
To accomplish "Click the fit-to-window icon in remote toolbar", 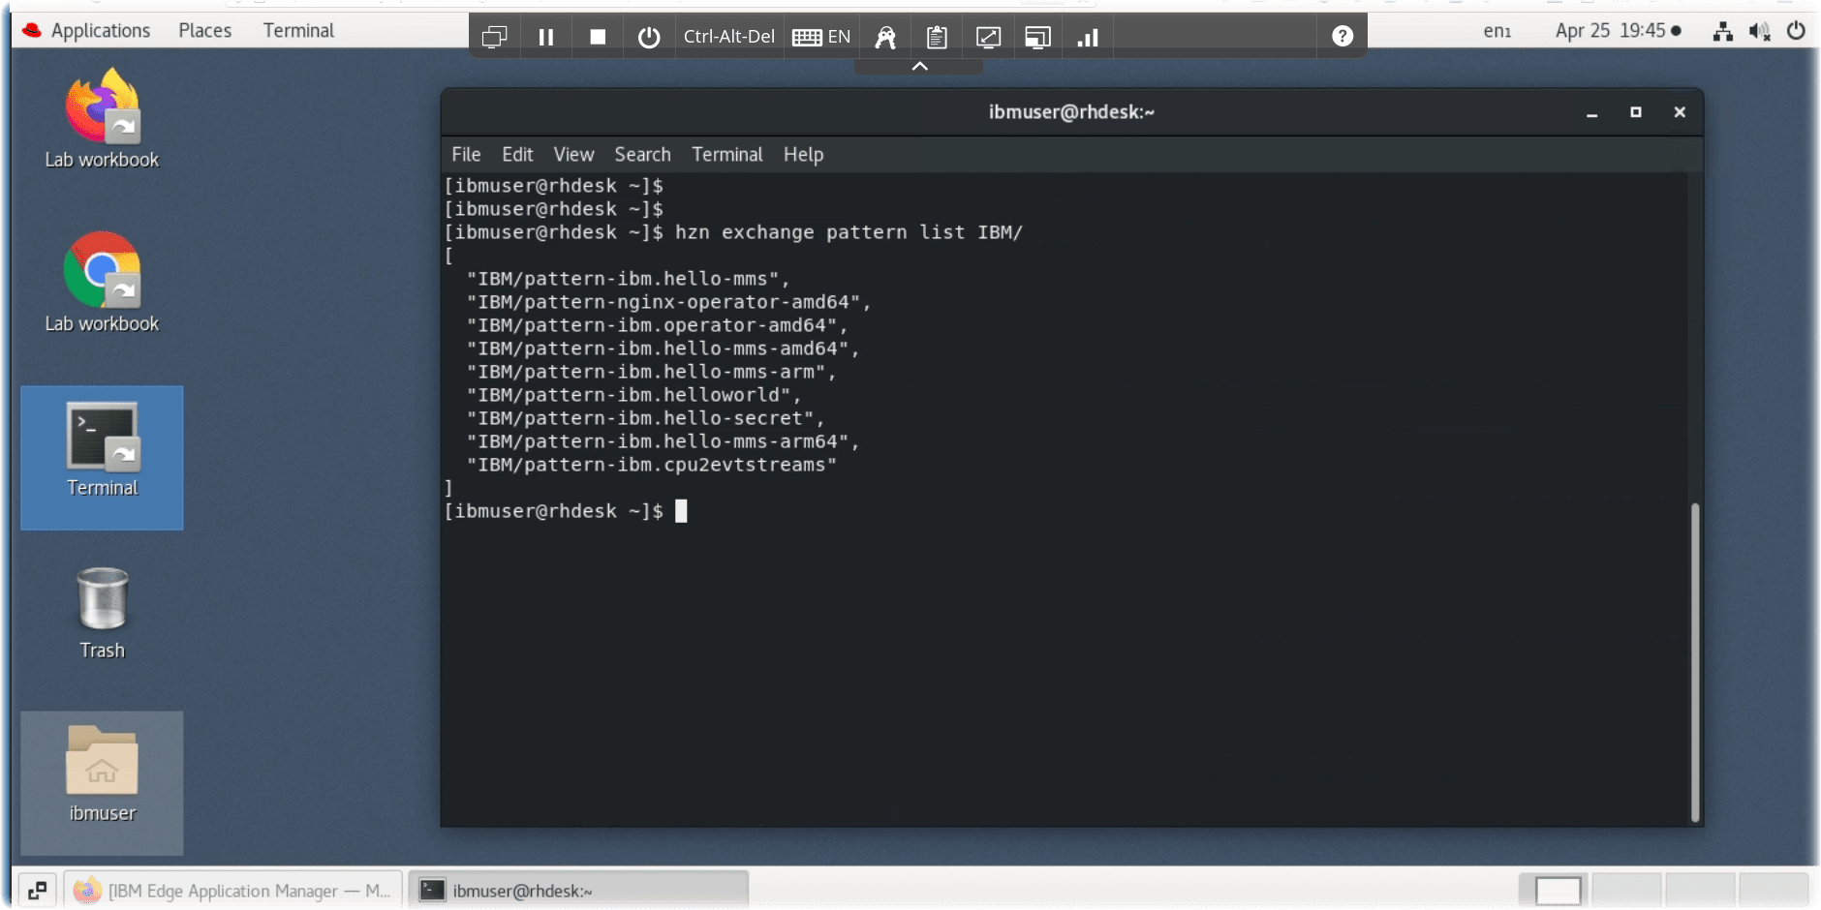I will (988, 37).
